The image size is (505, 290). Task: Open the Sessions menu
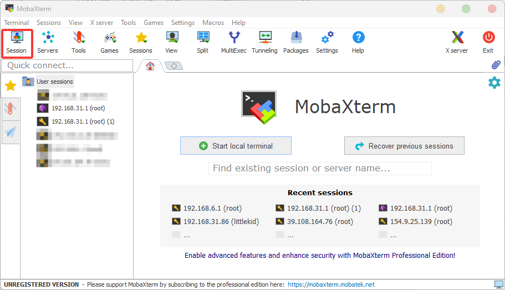point(49,23)
